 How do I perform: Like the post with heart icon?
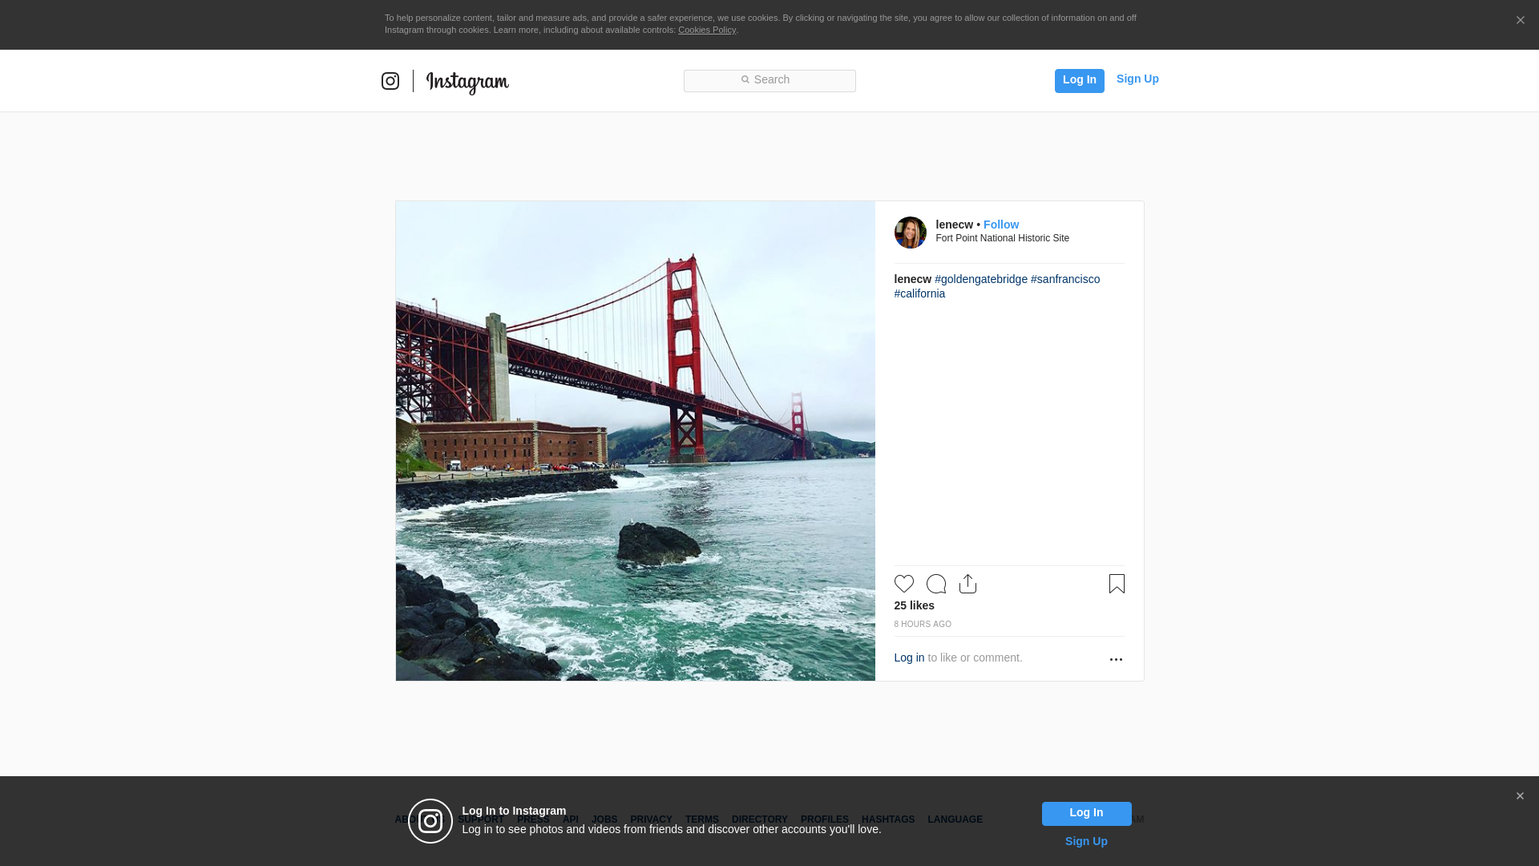[904, 584]
